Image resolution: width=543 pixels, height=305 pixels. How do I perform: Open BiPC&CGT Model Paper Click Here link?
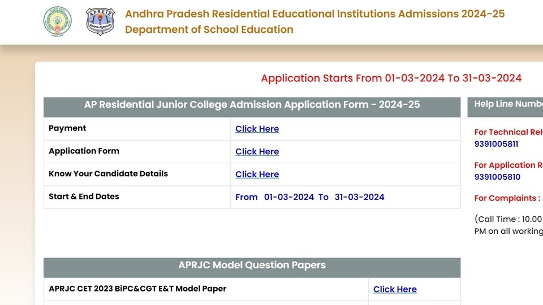(395, 289)
